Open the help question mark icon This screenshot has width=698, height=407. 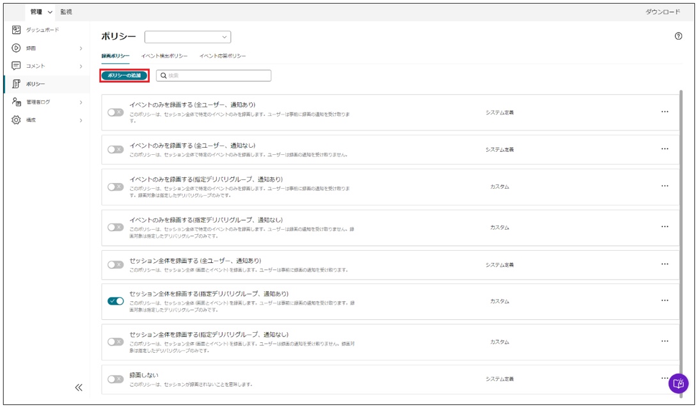[x=678, y=36]
